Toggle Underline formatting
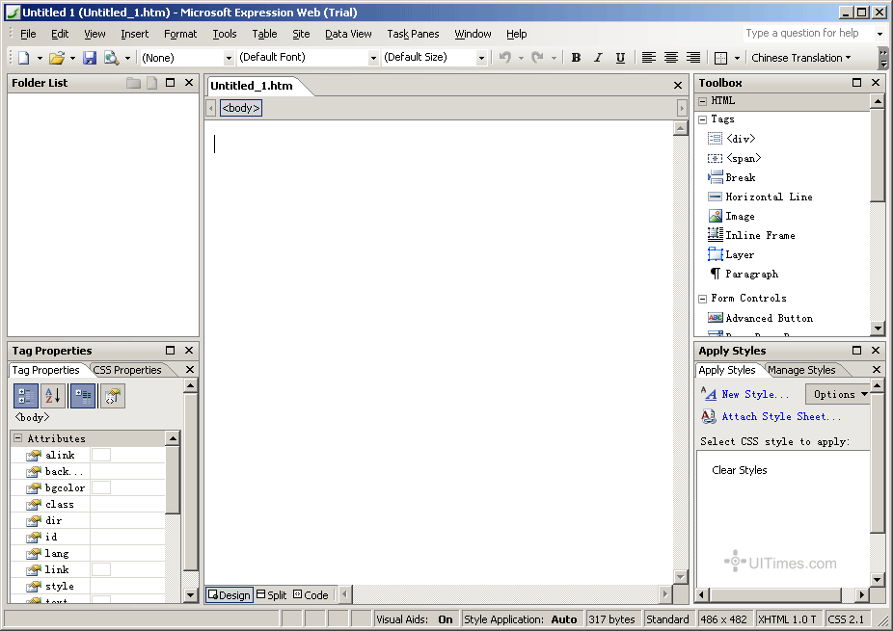The height and width of the screenshot is (631, 893). coord(620,58)
